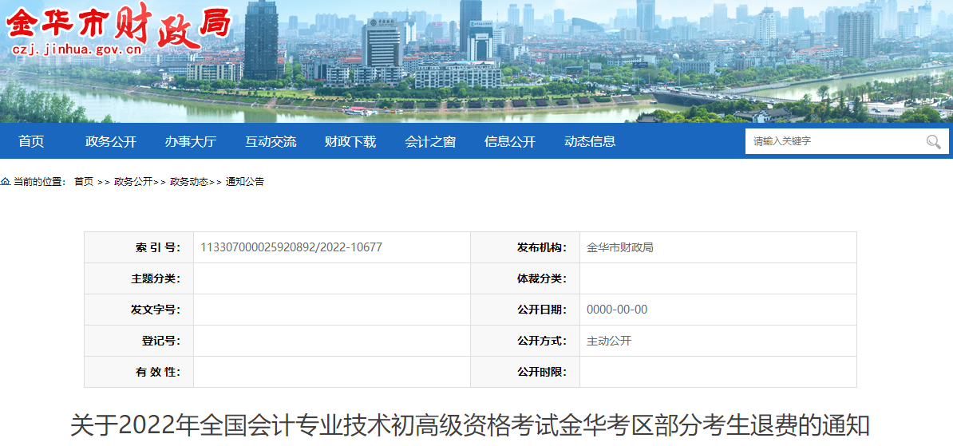The height and width of the screenshot is (446, 953).
Task: Click the home icon in the breadcrumb
Action: click(6, 182)
